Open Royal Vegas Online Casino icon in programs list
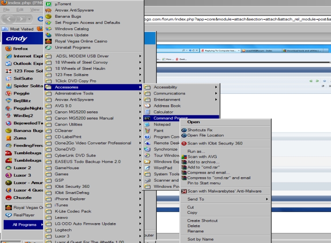The height and width of the screenshot is (243, 331). (x=49, y=41)
